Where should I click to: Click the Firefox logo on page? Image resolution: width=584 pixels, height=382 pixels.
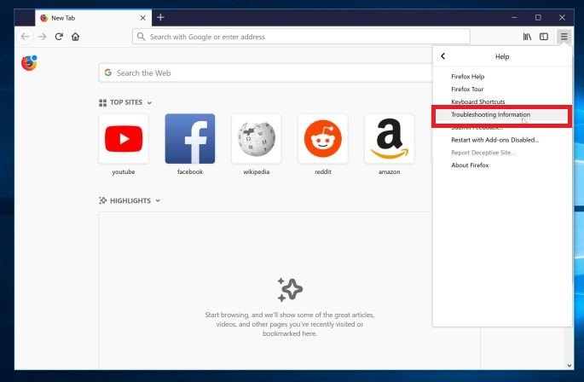(x=29, y=63)
